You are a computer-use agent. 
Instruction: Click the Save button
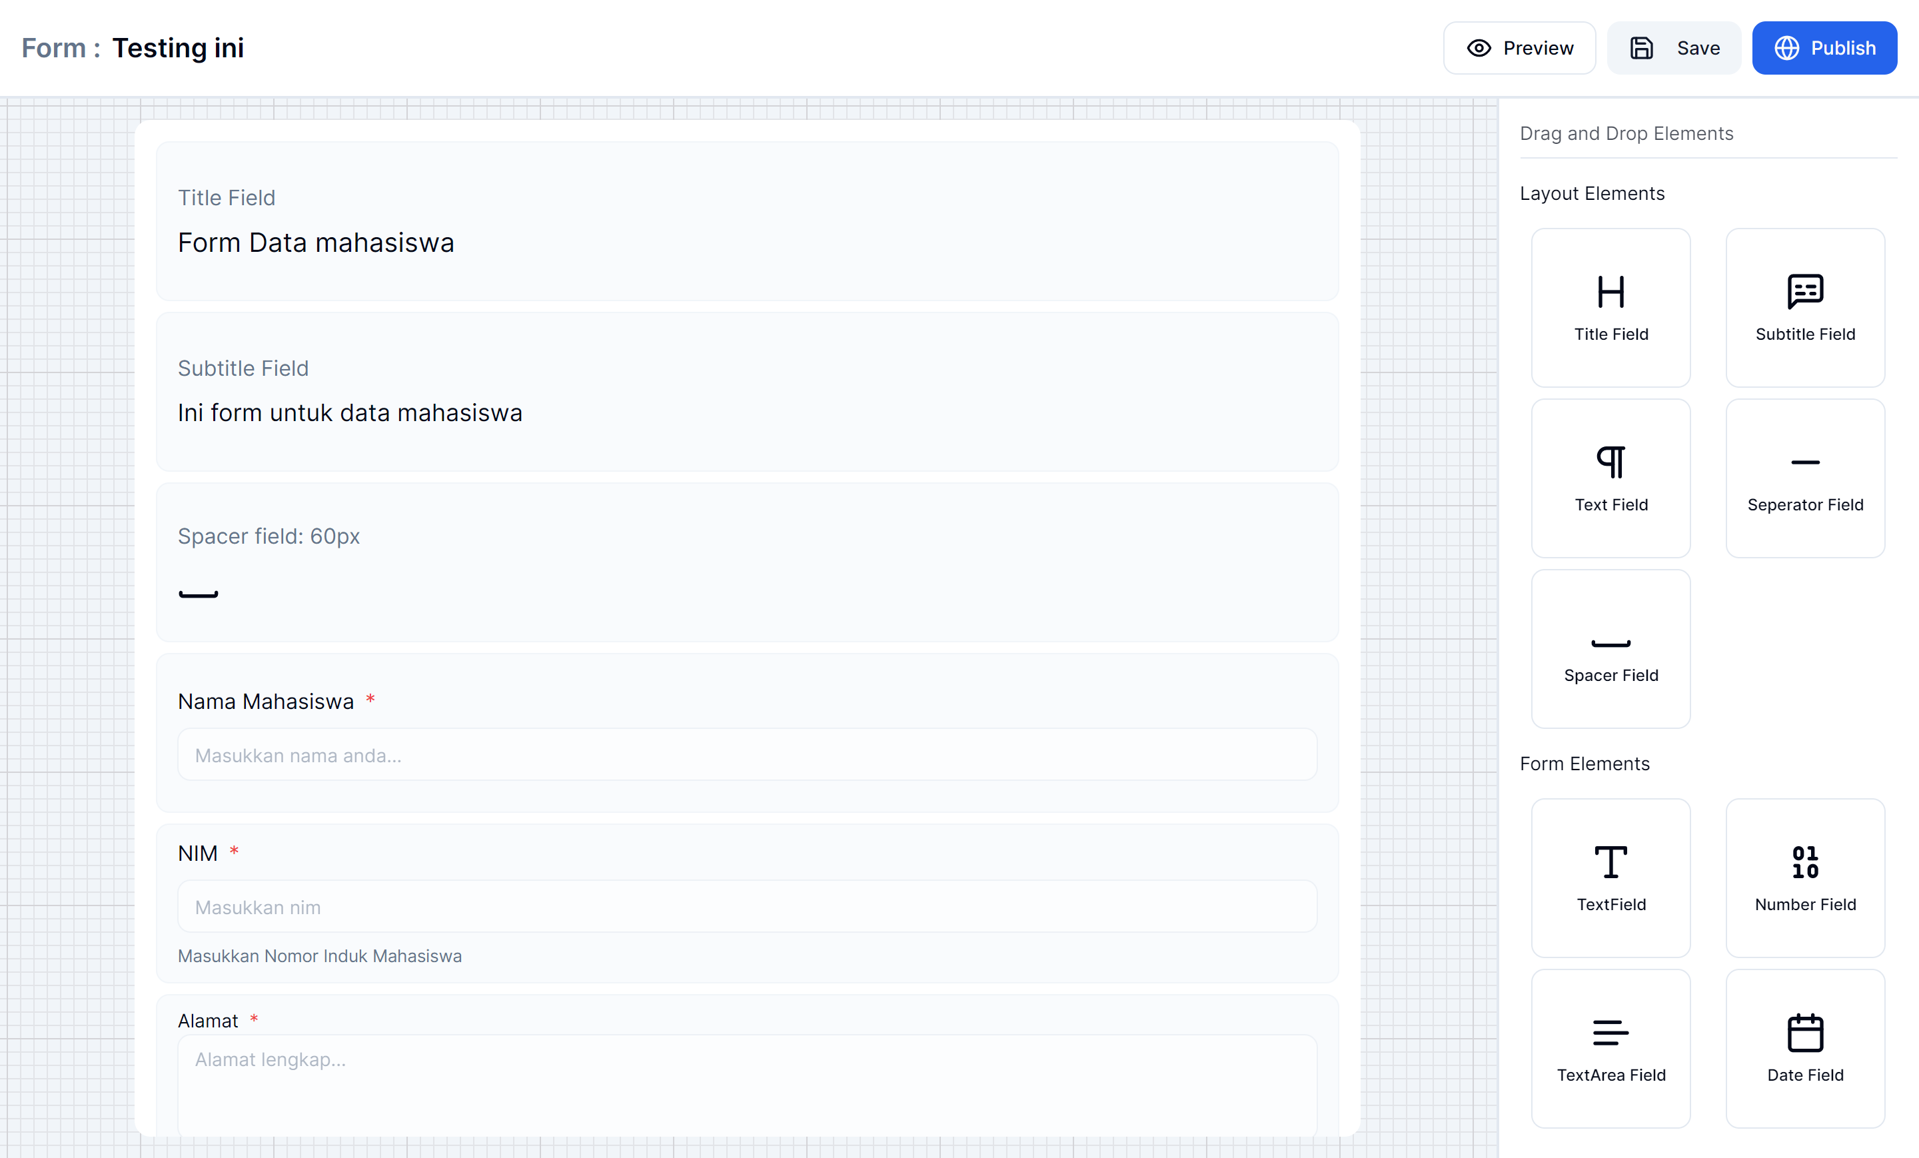click(1676, 48)
